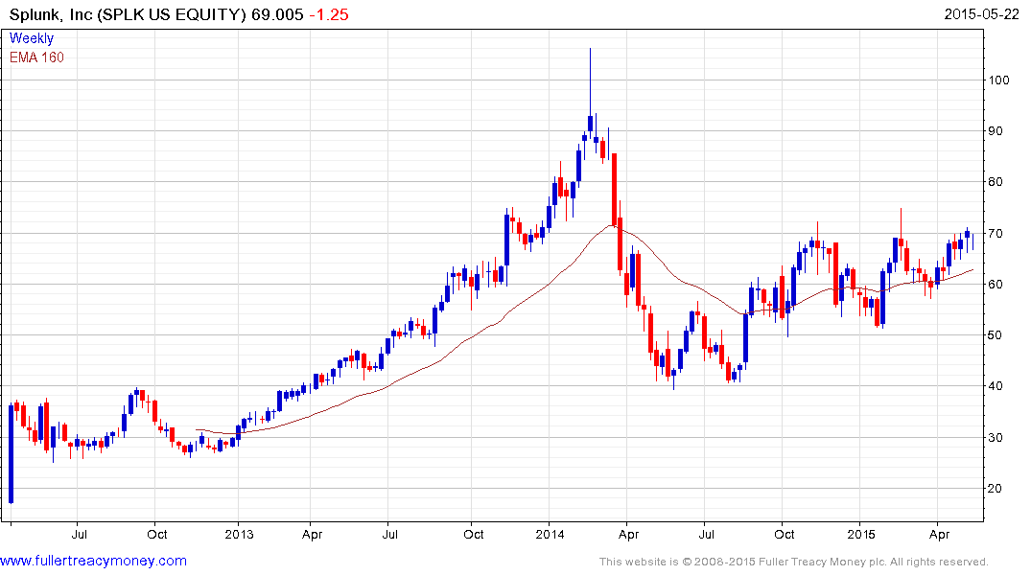1031x575 pixels.
Task: Select the chart title 'Splunk, Inc (SPLK US EQUITY)'
Action: pos(128,14)
